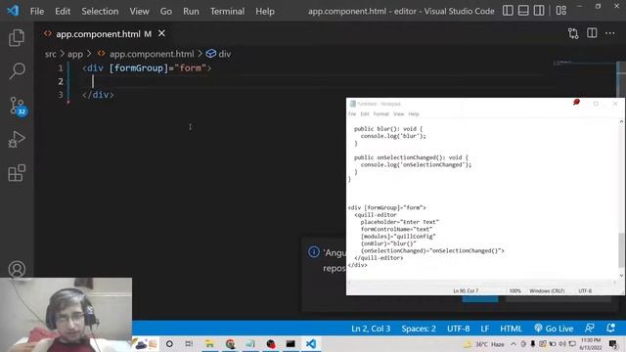The width and height of the screenshot is (626, 352).
Task: Open the Edit menu in Notepad
Action: pos(365,114)
